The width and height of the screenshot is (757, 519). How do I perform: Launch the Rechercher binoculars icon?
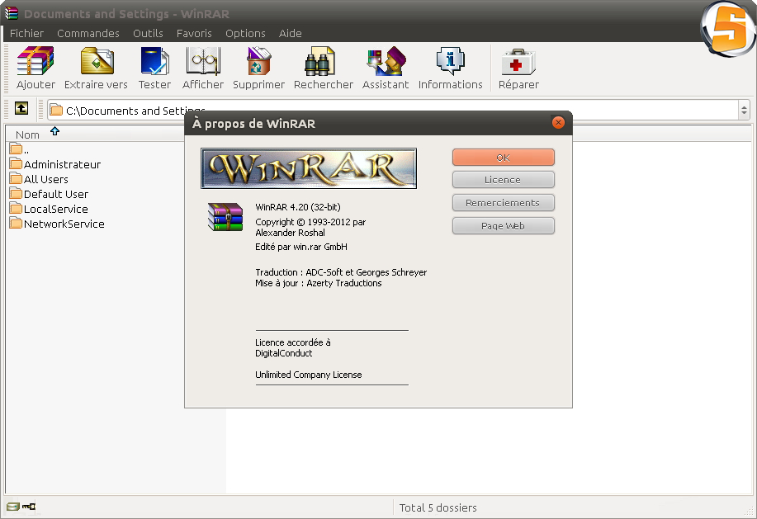pyautogui.click(x=319, y=61)
